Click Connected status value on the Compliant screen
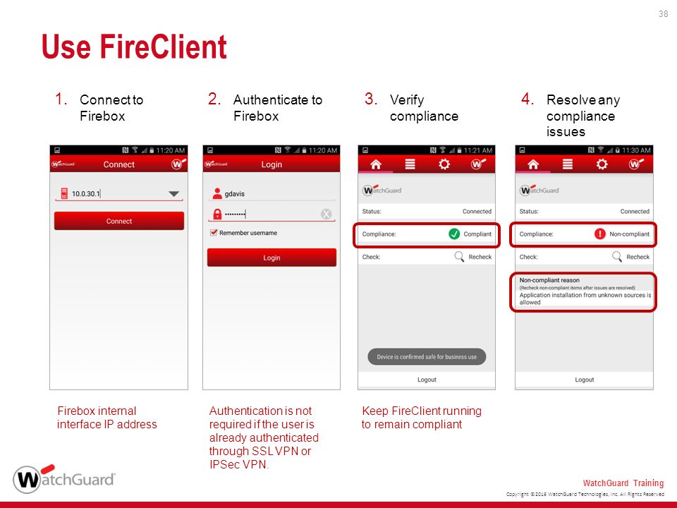 click(477, 211)
